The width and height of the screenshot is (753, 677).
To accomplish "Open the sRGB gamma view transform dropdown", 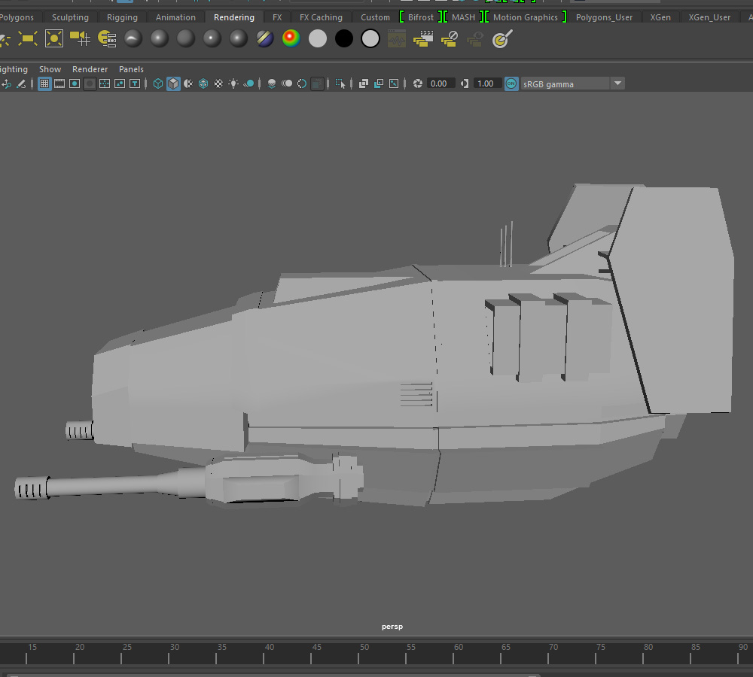I will [x=572, y=84].
